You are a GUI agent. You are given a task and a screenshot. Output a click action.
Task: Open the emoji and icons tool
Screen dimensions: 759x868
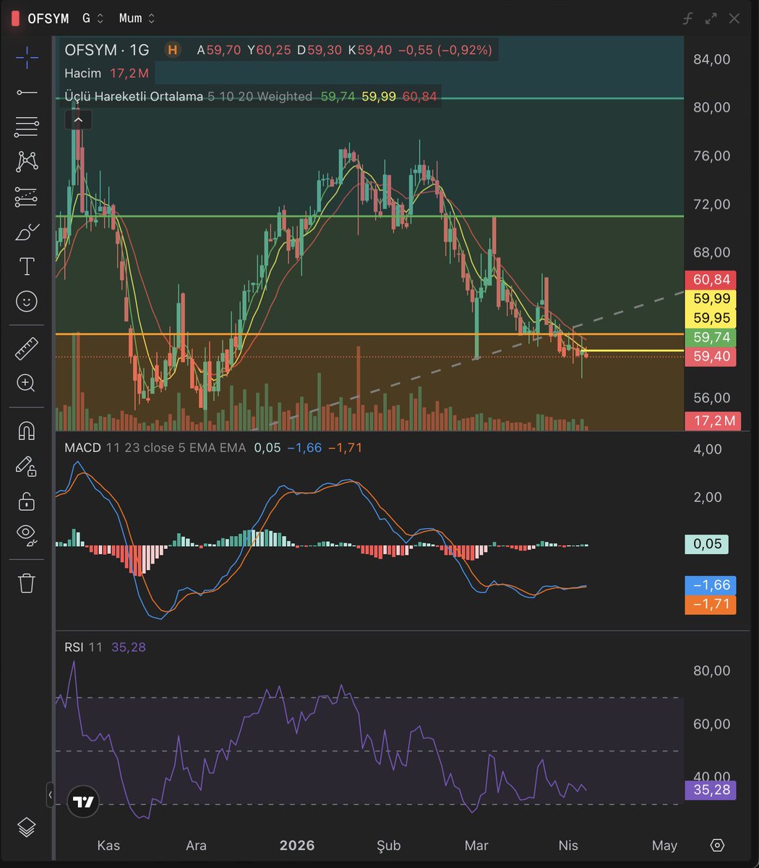pyautogui.click(x=27, y=301)
